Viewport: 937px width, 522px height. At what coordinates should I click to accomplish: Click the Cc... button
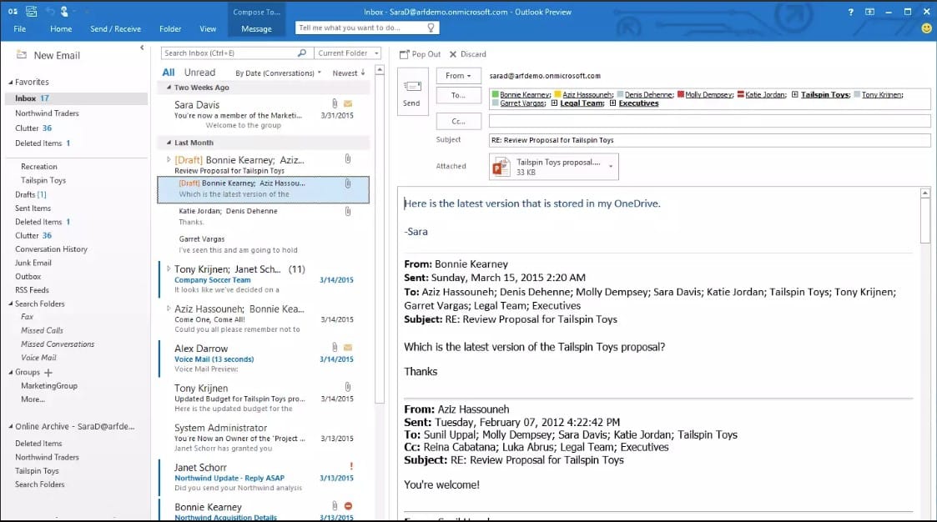(458, 121)
